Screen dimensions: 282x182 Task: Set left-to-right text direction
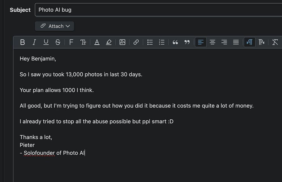[250, 42]
